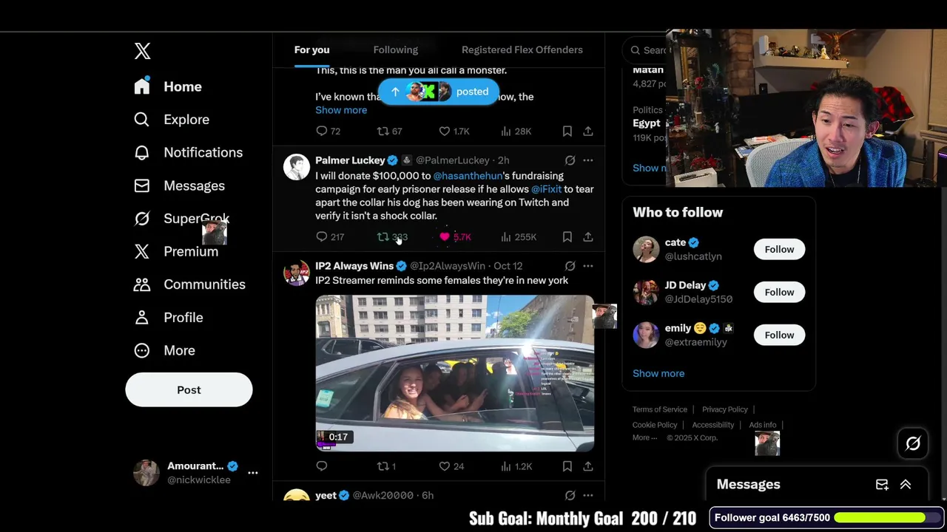Click the Profile person icon
The height and width of the screenshot is (532, 947).
142,318
